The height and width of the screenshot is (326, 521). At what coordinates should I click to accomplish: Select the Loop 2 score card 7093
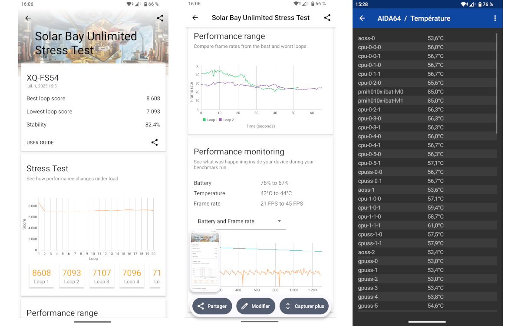coord(72,276)
